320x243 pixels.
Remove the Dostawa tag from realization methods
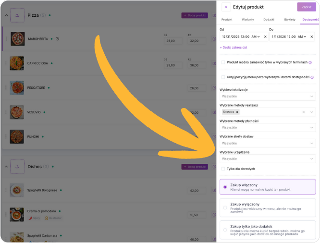pyautogui.click(x=237, y=112)
